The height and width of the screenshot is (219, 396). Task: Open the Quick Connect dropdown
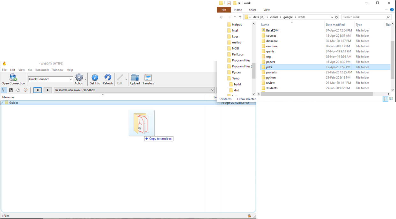point(71,79)
